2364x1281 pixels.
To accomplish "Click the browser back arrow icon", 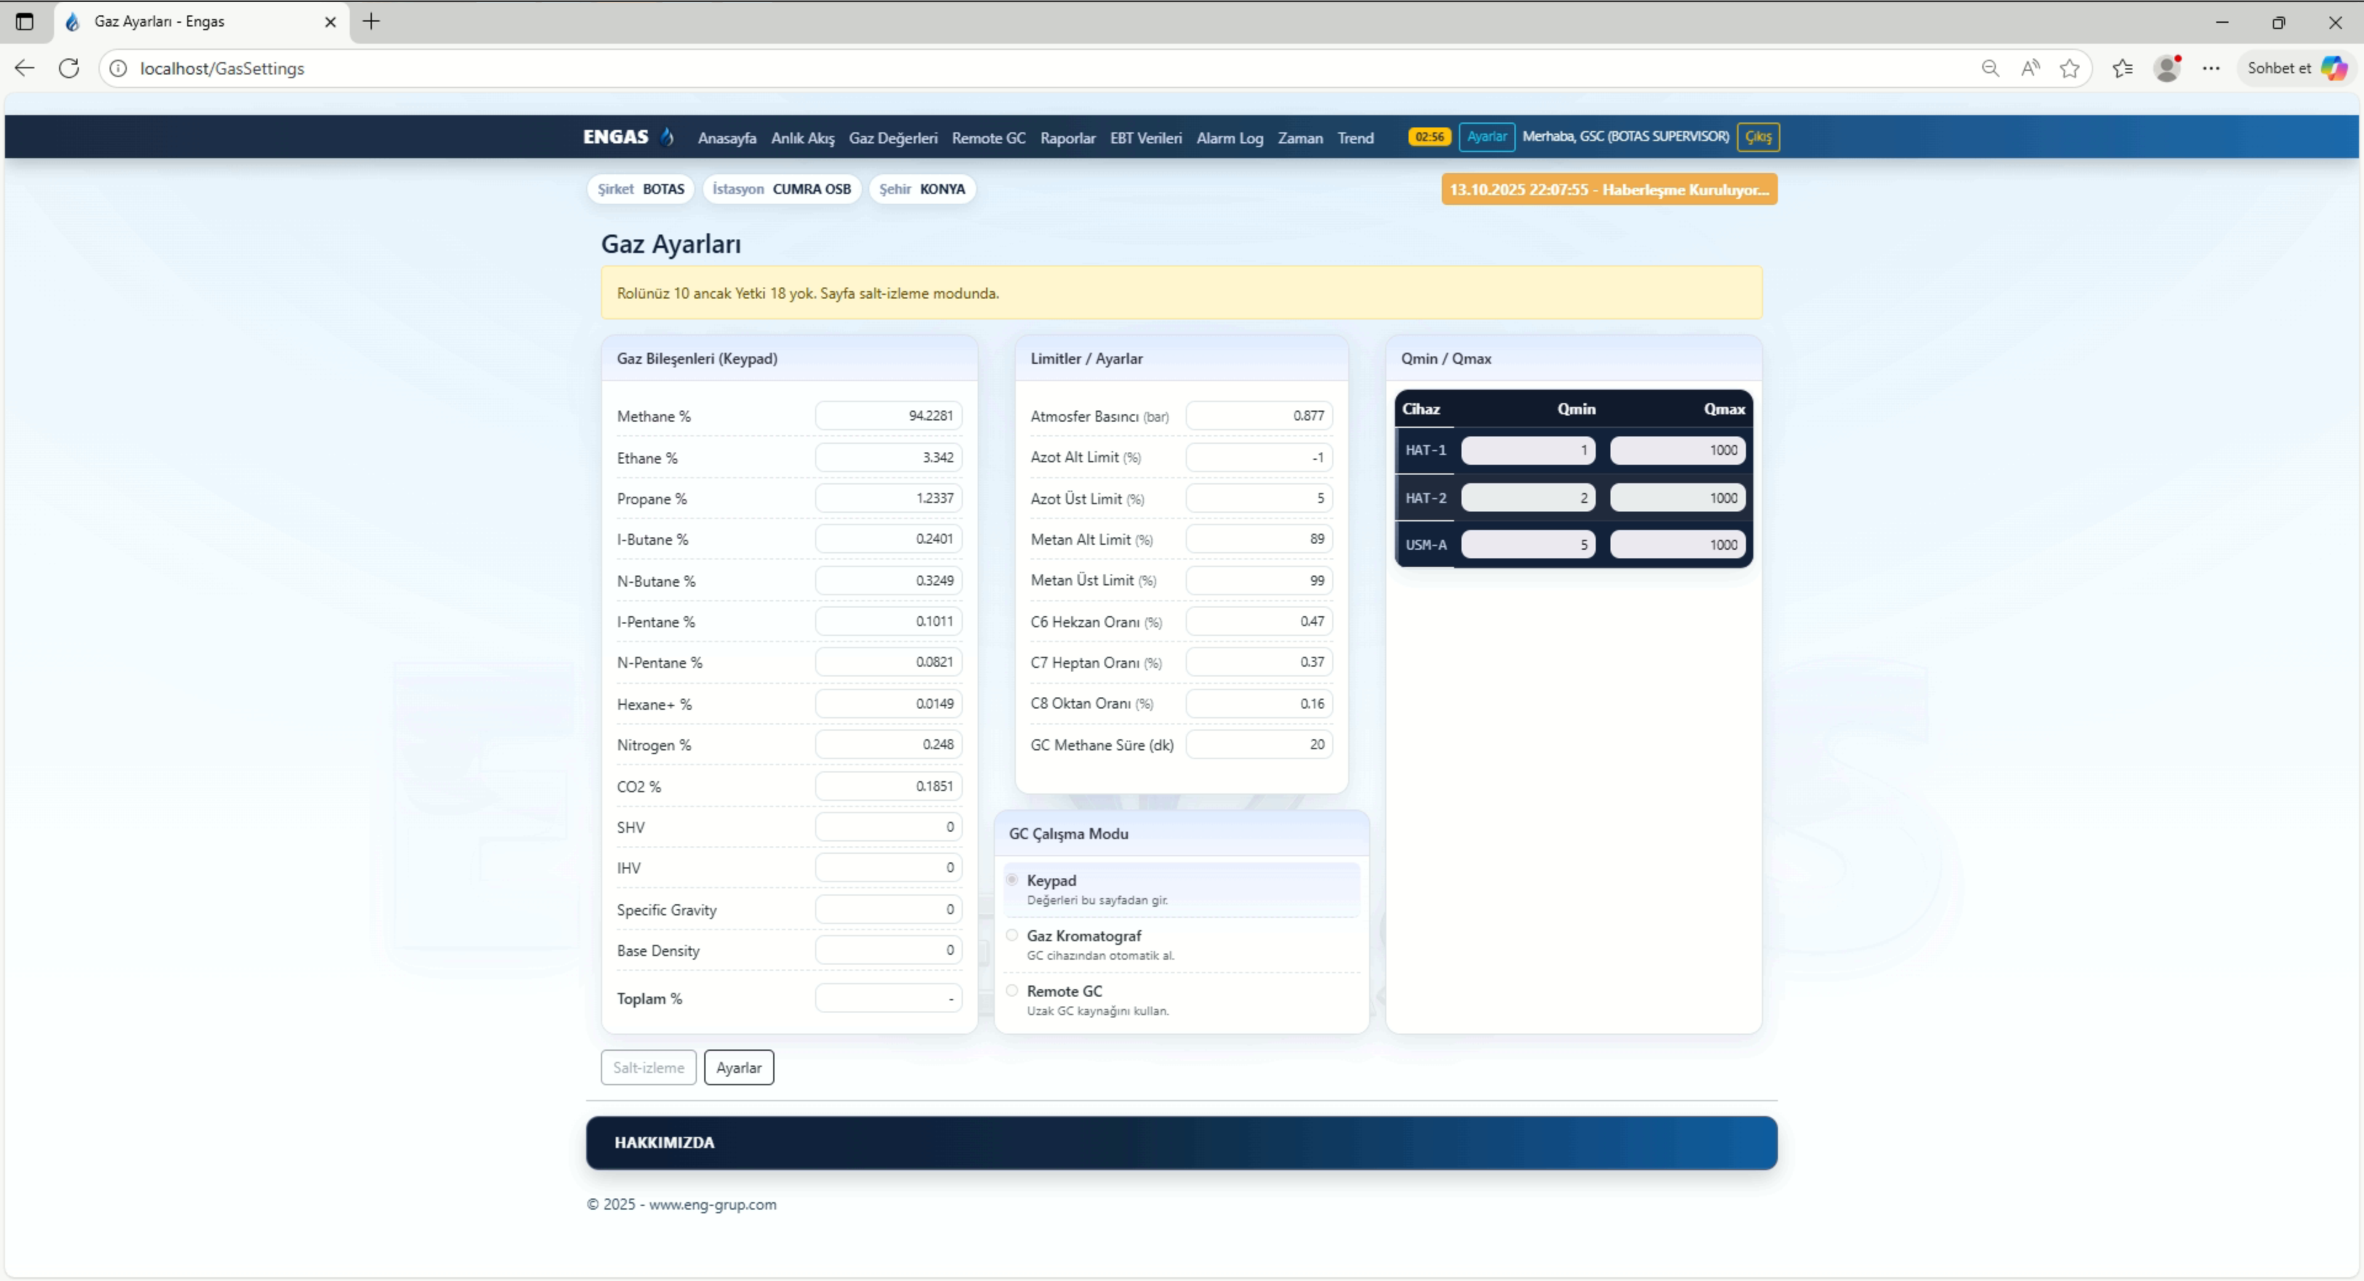I will click(x=25, y=68).
